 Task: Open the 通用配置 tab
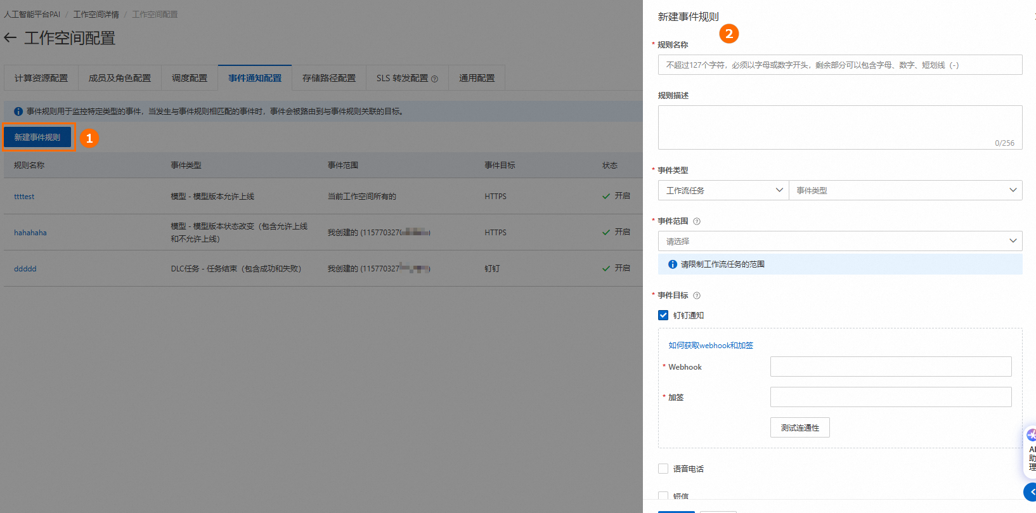[x=477, y=78]
